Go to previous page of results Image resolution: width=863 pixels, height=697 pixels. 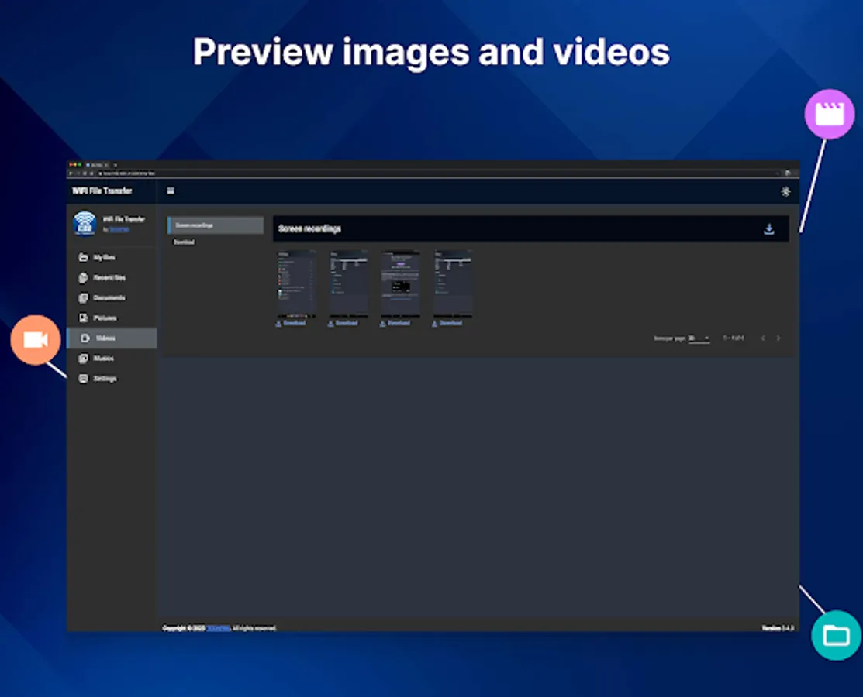coord(762,338)
